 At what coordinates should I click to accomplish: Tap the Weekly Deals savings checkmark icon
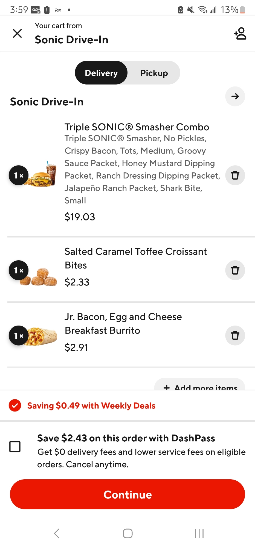15,406
